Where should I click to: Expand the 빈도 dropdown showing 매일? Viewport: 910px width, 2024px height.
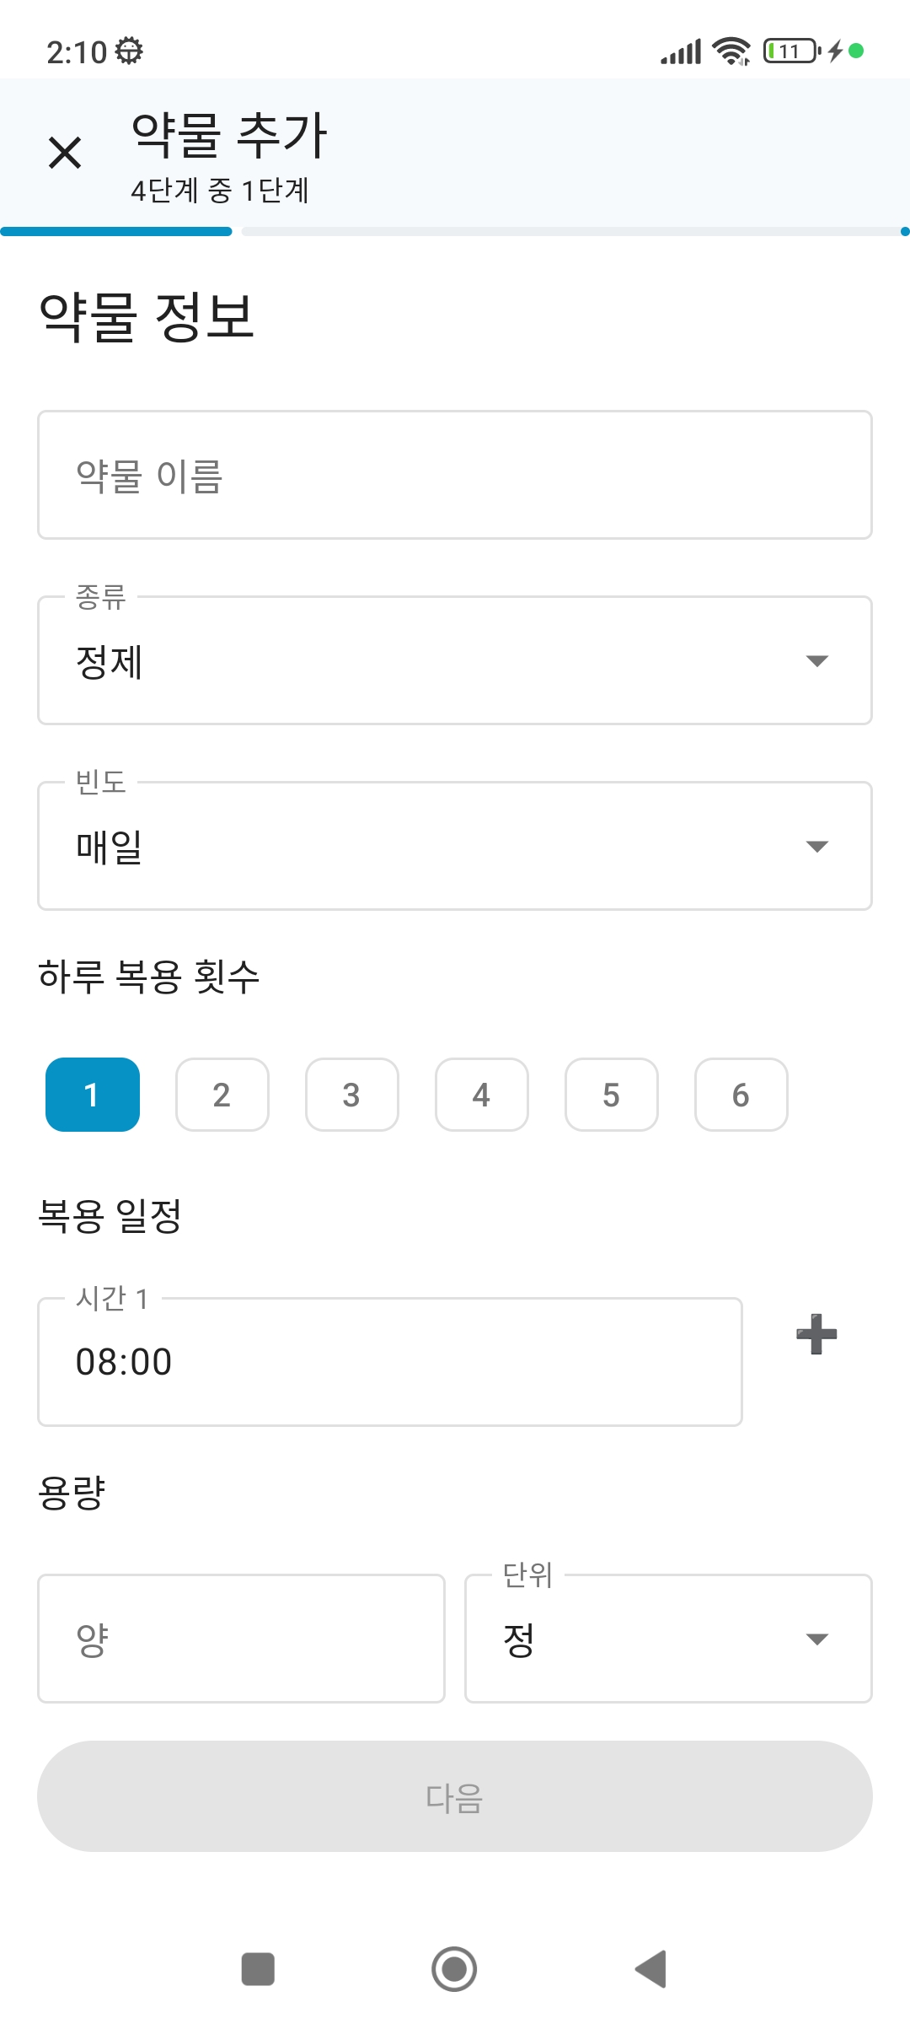[455, 847]
